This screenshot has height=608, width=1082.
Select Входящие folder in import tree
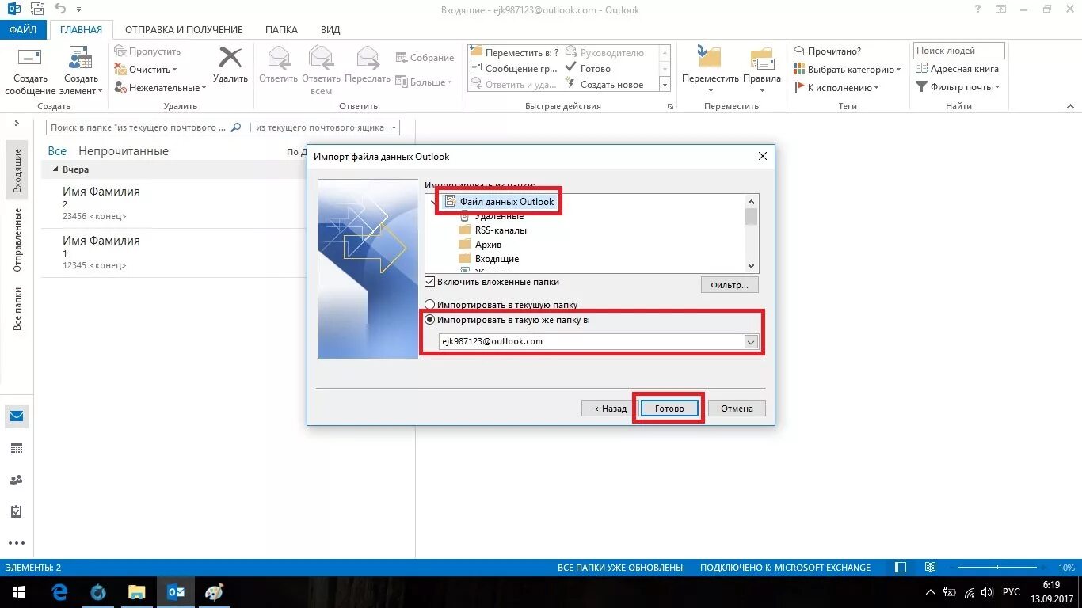[x=497, y=259]
